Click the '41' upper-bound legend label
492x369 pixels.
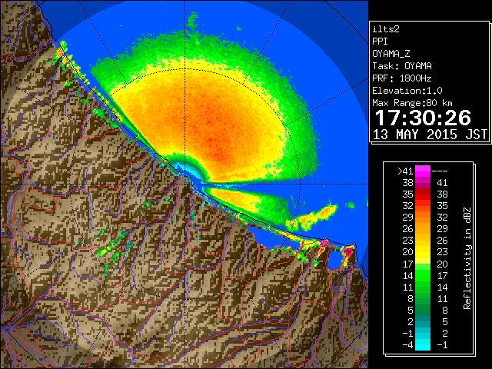coord(442,183)
